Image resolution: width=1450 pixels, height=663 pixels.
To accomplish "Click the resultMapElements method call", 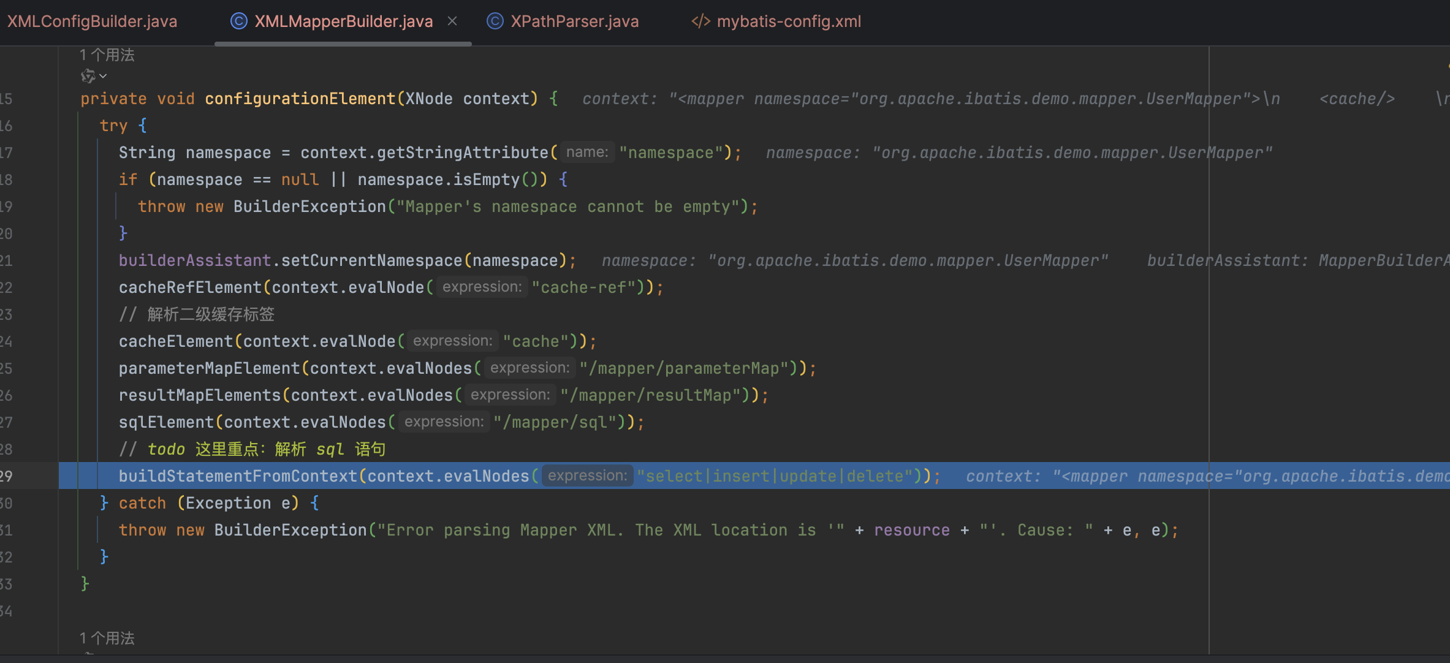I will click(x=200, y=395).
